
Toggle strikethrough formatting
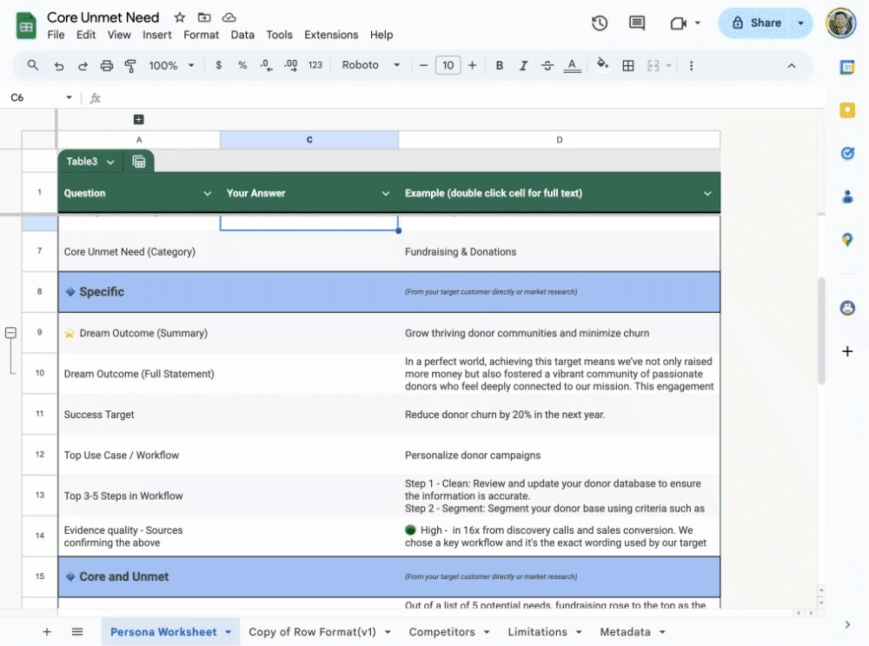click(x=547, y=65)
